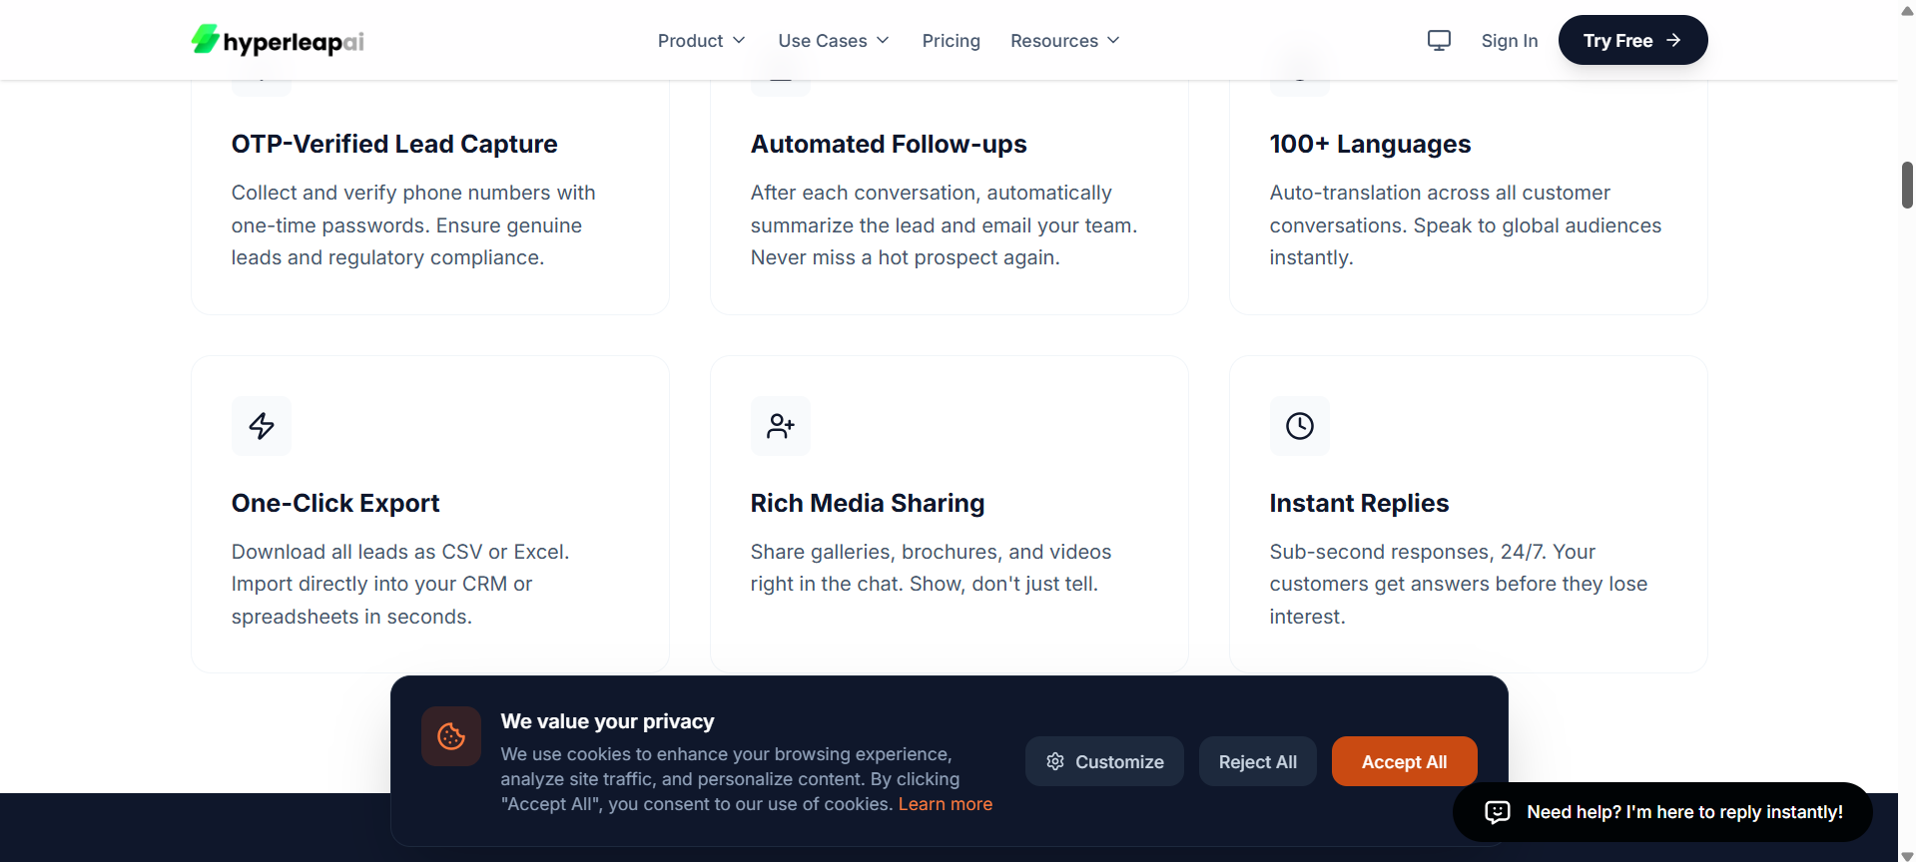1916x862 pixels.
Task: Reject All cookies
Action: point(1258,761)
